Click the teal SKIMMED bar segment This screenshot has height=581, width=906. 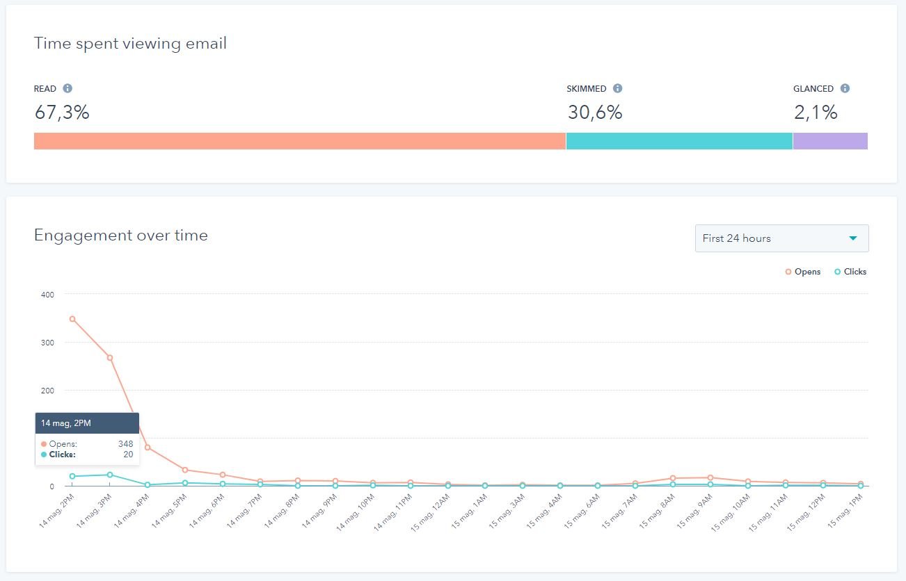(x=679, y=141)
